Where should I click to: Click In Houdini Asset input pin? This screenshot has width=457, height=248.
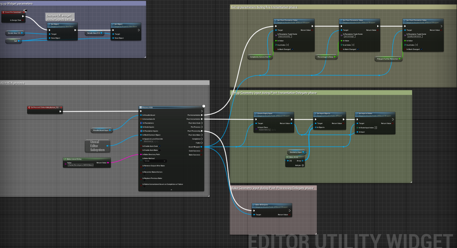[x=141, y=115]
